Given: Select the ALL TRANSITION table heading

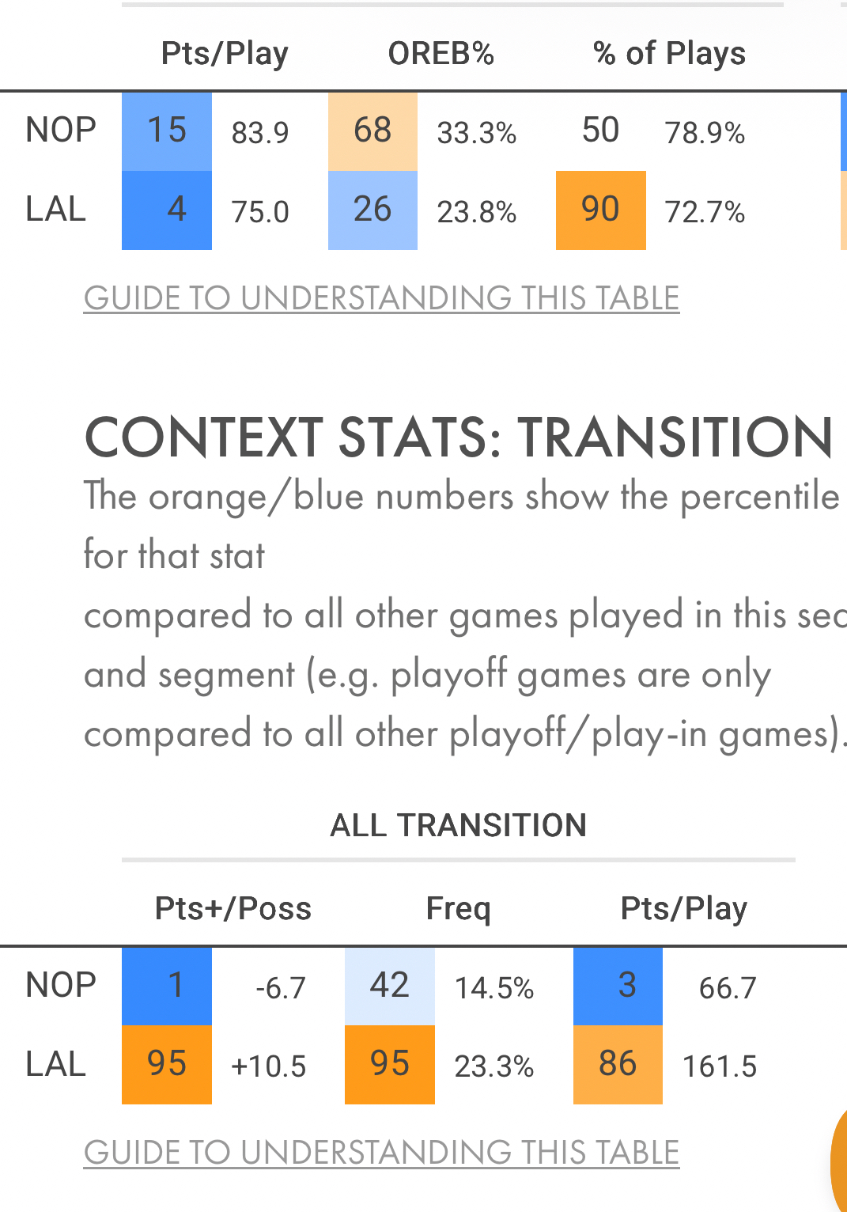Looking at the screenshot, I should click(x=458, y=825).
